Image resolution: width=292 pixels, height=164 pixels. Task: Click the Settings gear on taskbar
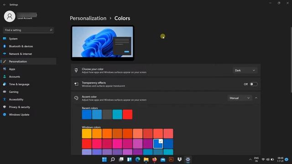(x=188, y=159)
